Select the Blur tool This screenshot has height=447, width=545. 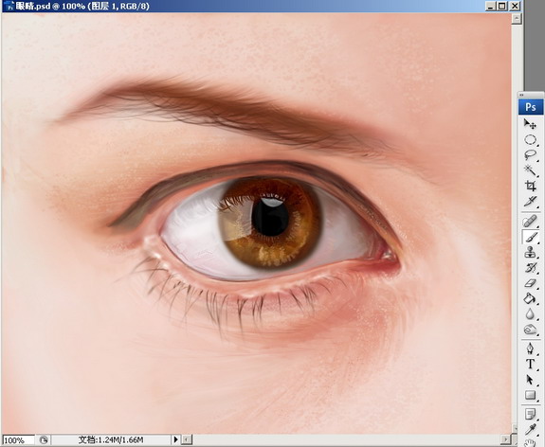coord(531,313)
